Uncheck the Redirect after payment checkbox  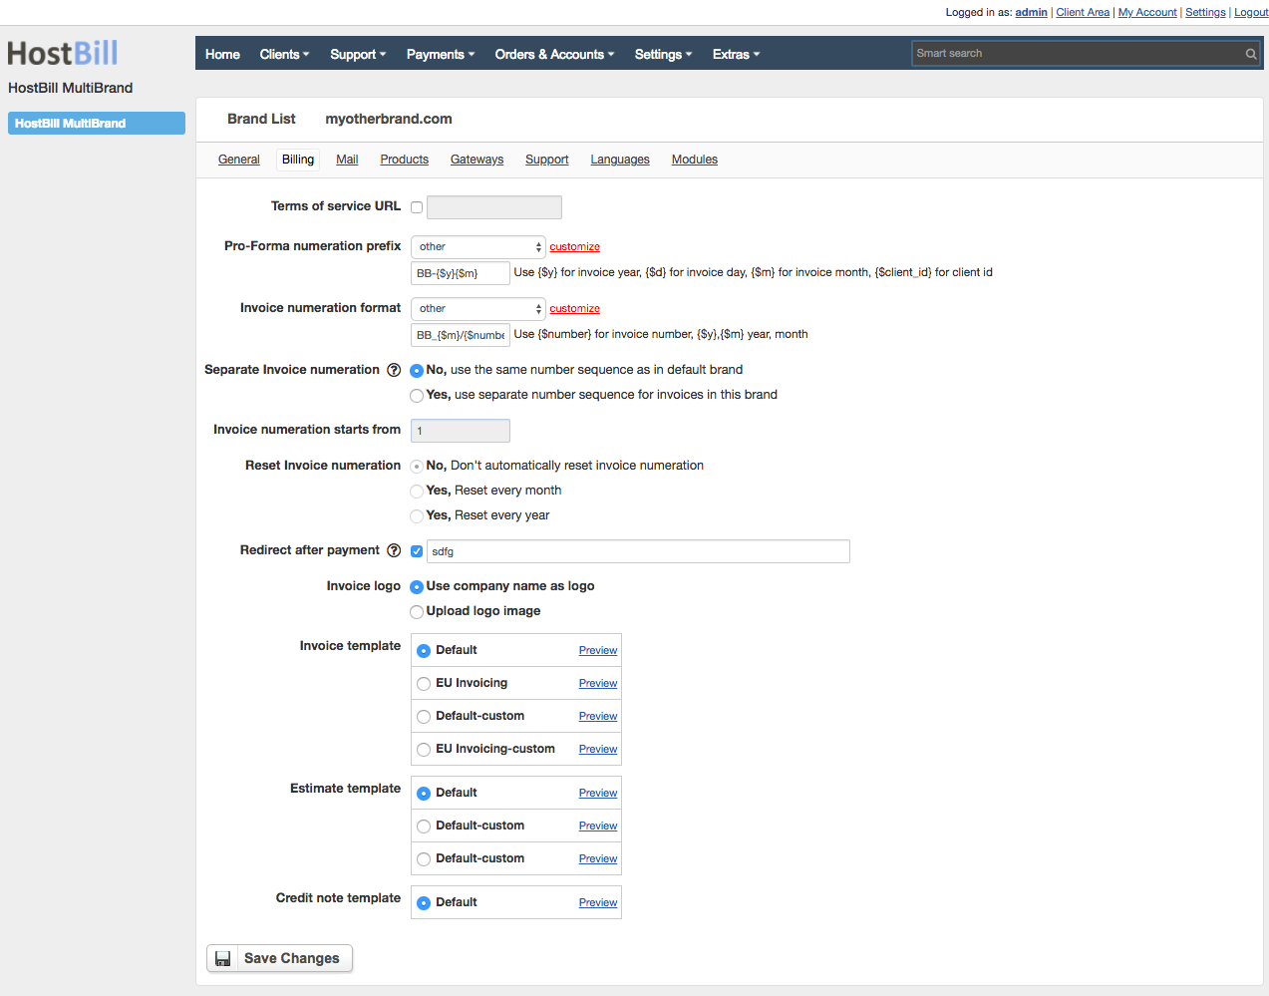click(x=416, y=550)
